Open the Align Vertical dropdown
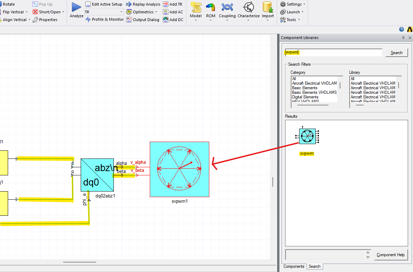 (x=29, y=20)
